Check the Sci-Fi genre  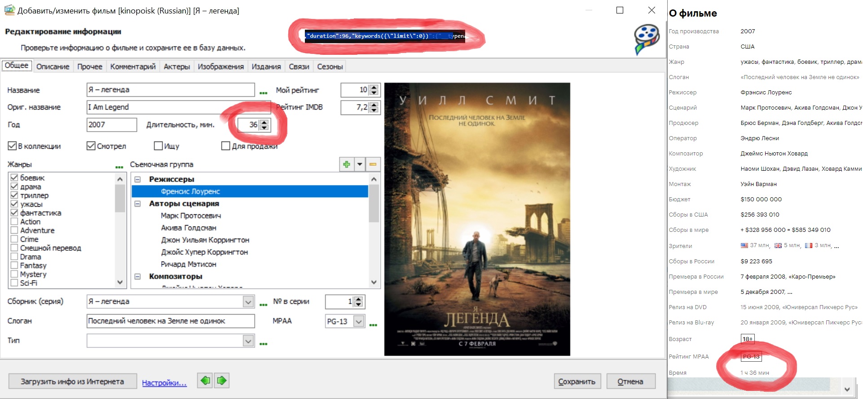(x=14, y=283)
